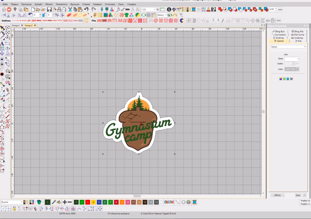Image resolution: width=311 pixels, height=219 pixels.
Task: Click the Save button in Object Properties
Action: coord(298,195)
